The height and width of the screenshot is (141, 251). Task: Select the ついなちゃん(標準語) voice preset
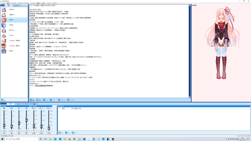(14, 41)
